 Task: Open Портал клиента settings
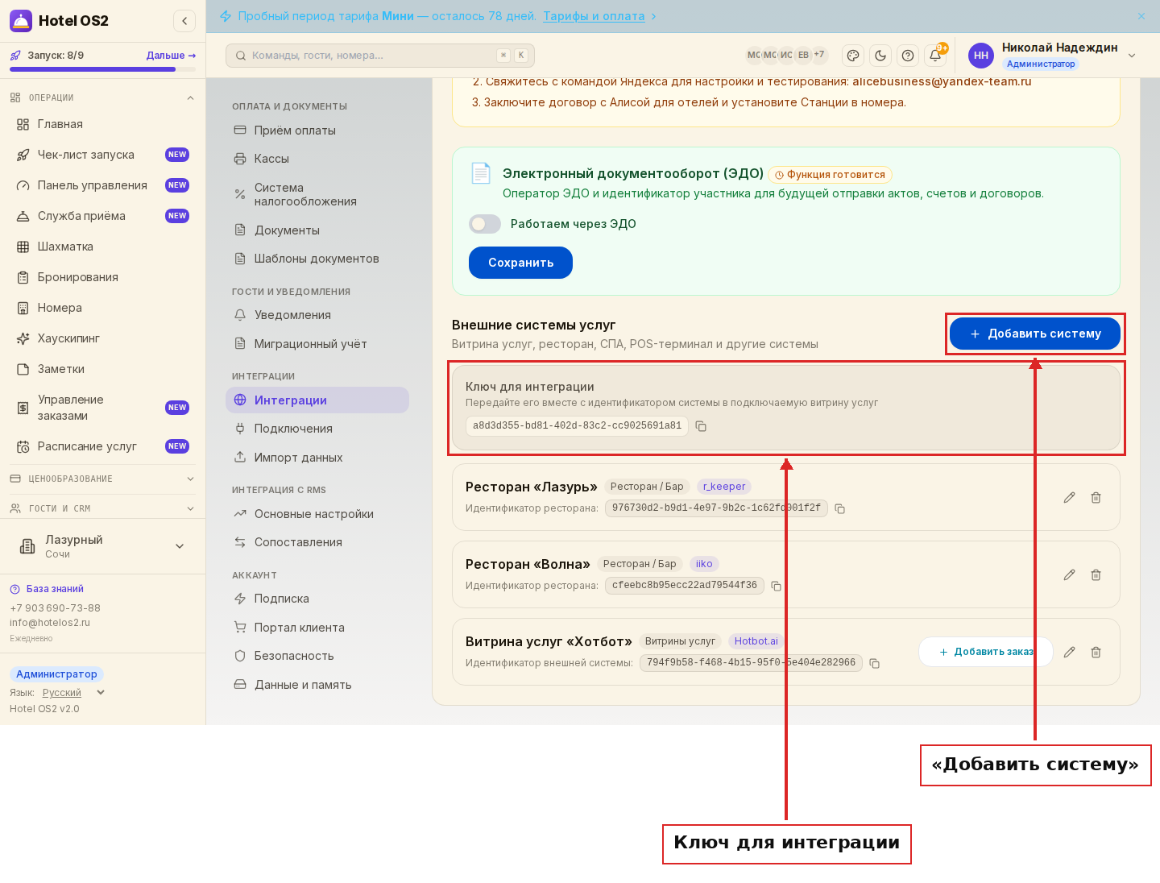[317, 628]
